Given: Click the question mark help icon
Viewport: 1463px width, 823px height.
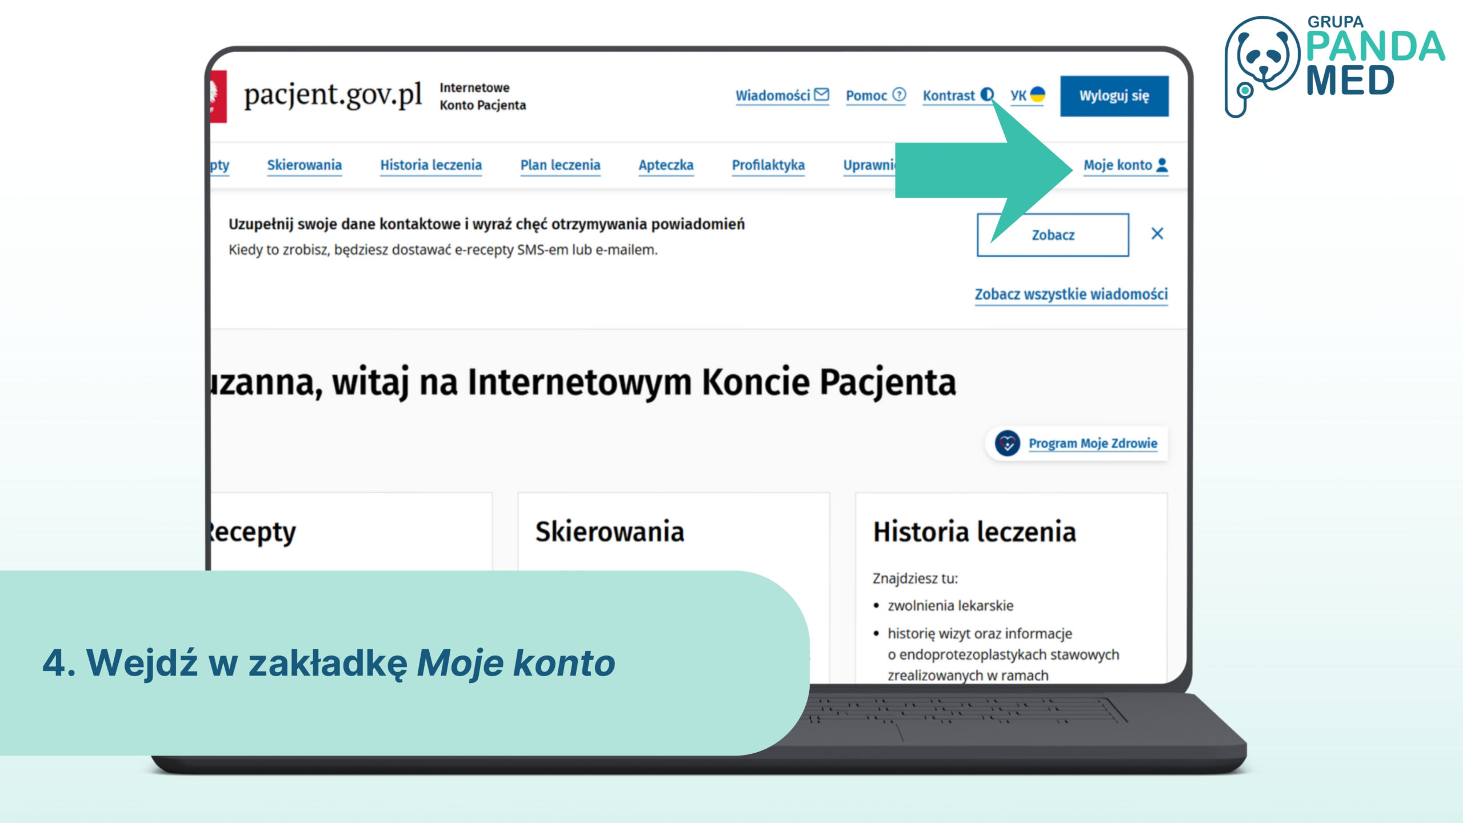Looking at the screenshot, I should click(899, 94).
